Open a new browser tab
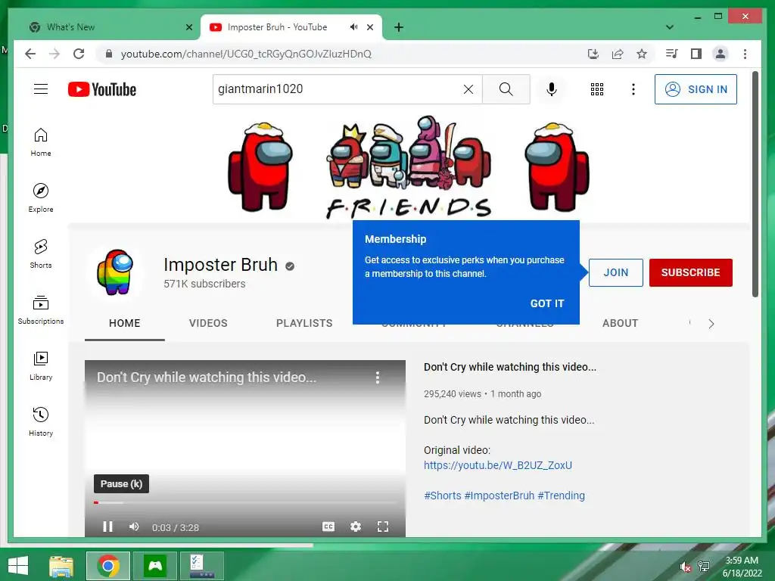The image size is (775, 581). tap(399, 27)
